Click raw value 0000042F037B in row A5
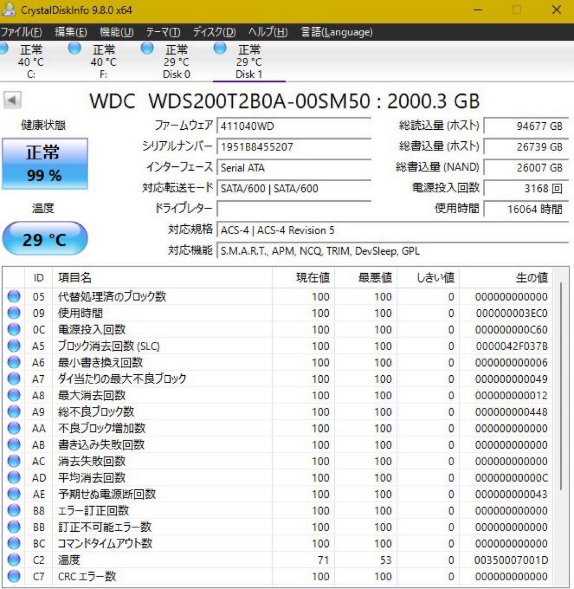The width and height of the screenshot is (574, 589). click(512, 346)
